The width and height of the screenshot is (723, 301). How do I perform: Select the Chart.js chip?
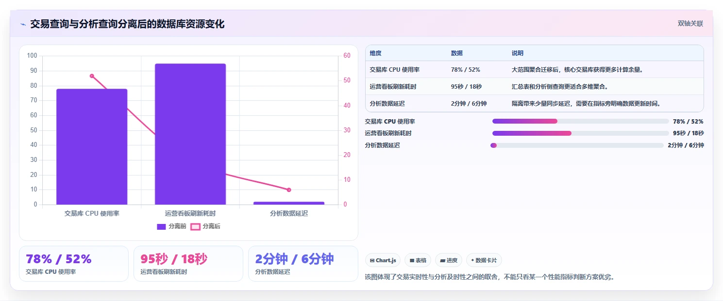pyautogui.click(x=383, y=260)
